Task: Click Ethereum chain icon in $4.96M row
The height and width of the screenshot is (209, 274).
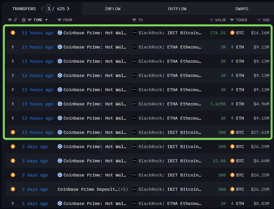Action: (13, 104)
